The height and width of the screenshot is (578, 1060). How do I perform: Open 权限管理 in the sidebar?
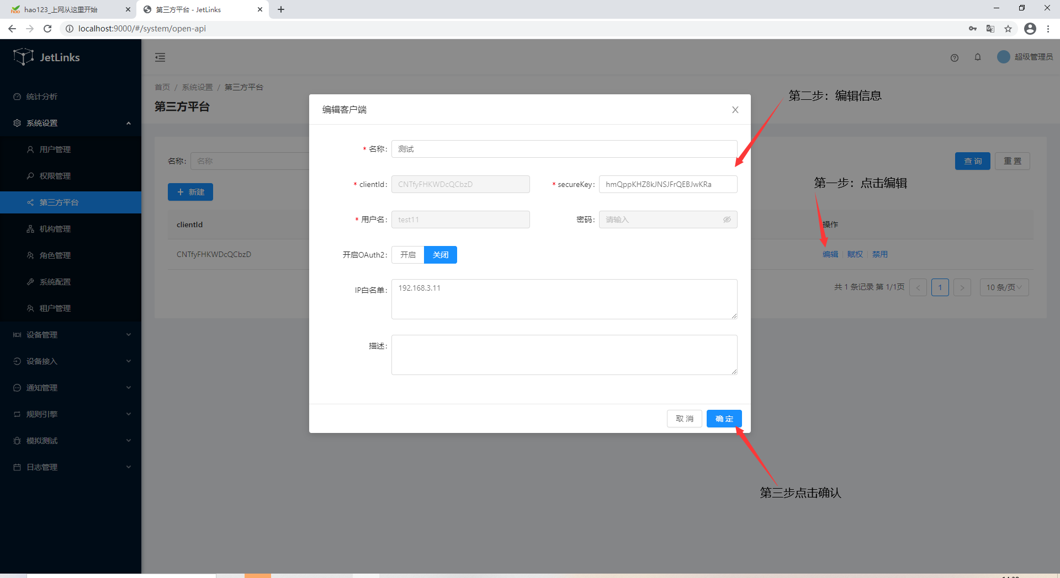(x=71, y=176)
